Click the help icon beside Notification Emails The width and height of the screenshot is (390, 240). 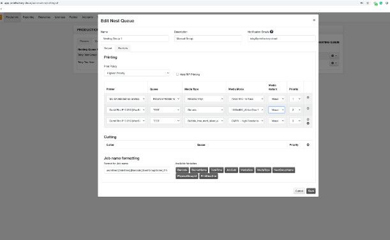(272, 32)
